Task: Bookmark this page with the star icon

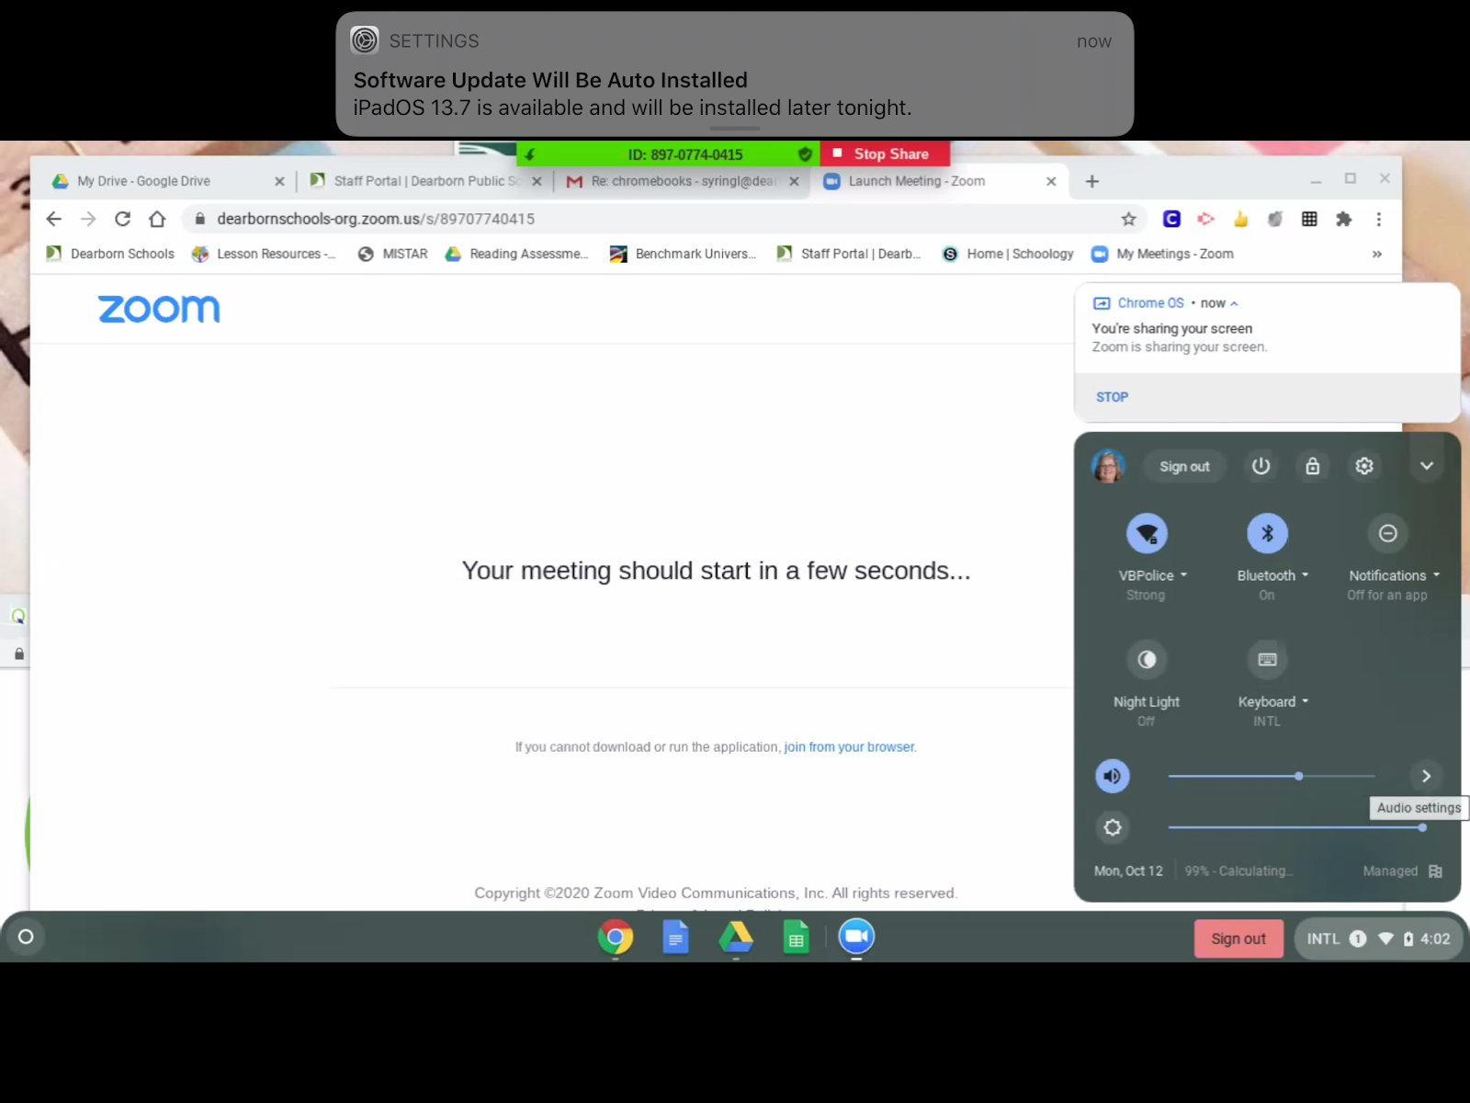Action: [x=1129, y=219]
